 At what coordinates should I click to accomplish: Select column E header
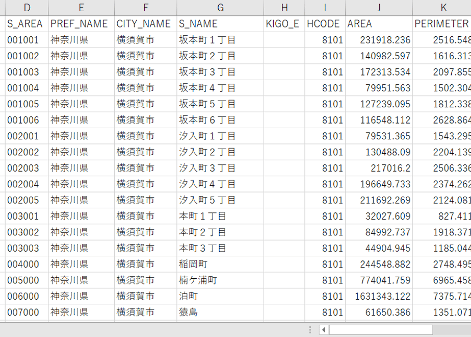click(x=81, y=8)
